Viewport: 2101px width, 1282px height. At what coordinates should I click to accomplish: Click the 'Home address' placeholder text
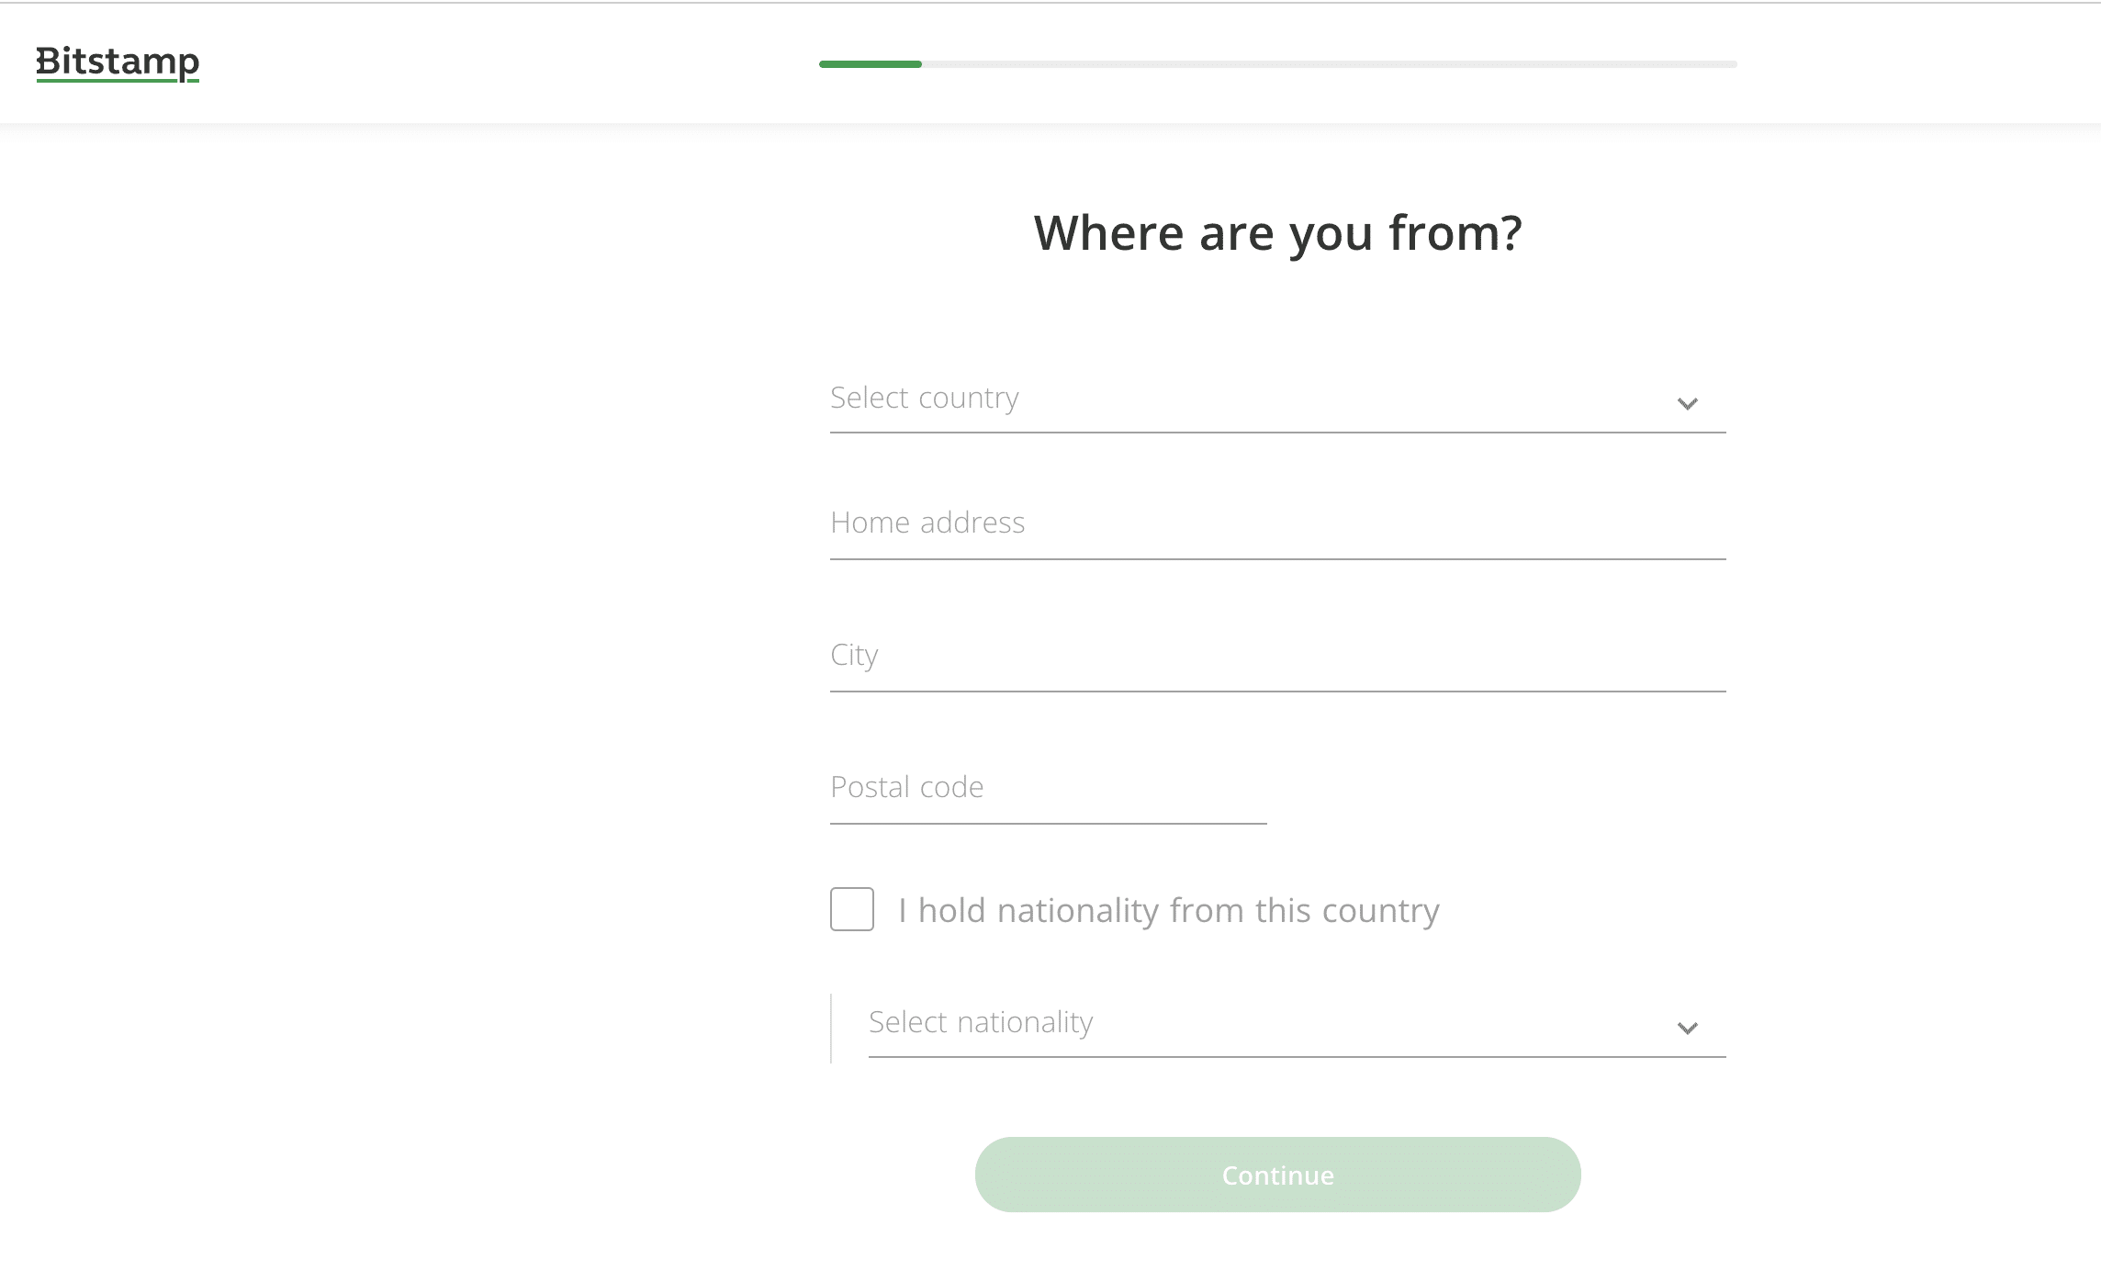click(x=927, y=523)
